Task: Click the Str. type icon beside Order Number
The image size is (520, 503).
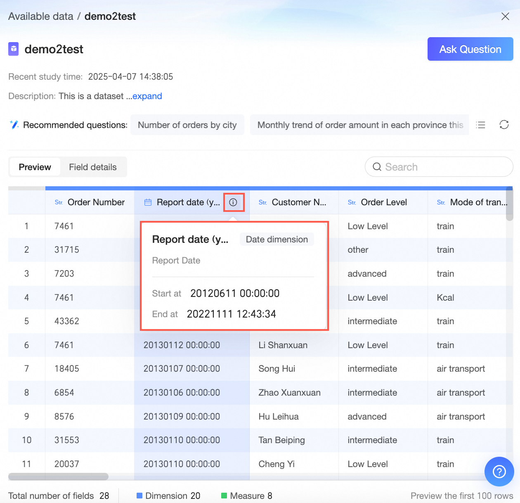Action: pyautogui.click(x=59, y=202)
